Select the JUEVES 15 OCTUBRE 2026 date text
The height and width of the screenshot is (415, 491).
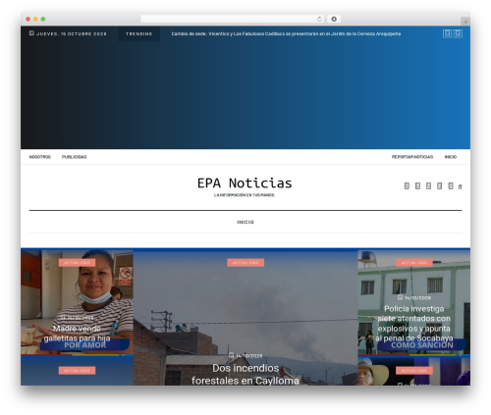[72, 33]
